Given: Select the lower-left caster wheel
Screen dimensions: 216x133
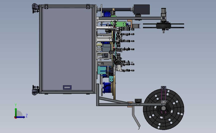Looking at the screenshot, I should pos(35,92).
